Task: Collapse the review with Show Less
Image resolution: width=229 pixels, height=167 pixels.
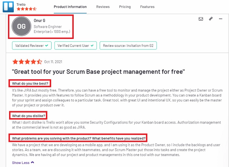Action: point(23,163)
